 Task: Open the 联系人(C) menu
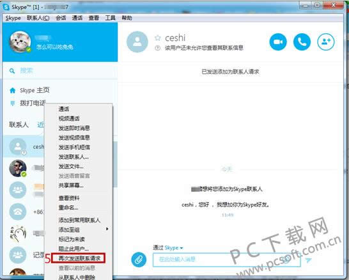click(38, 18)
